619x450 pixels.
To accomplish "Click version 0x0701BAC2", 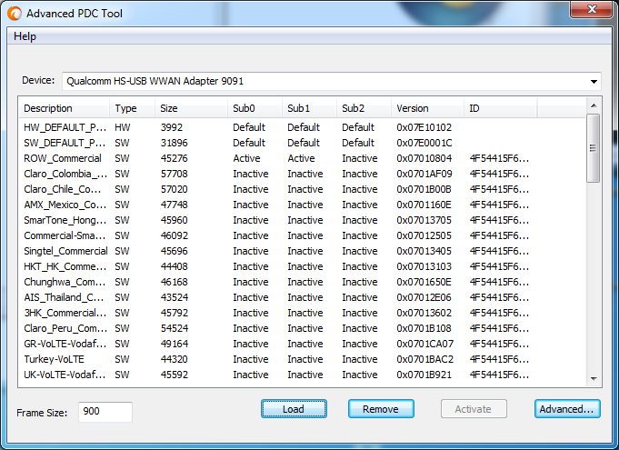I will point(425,359).
